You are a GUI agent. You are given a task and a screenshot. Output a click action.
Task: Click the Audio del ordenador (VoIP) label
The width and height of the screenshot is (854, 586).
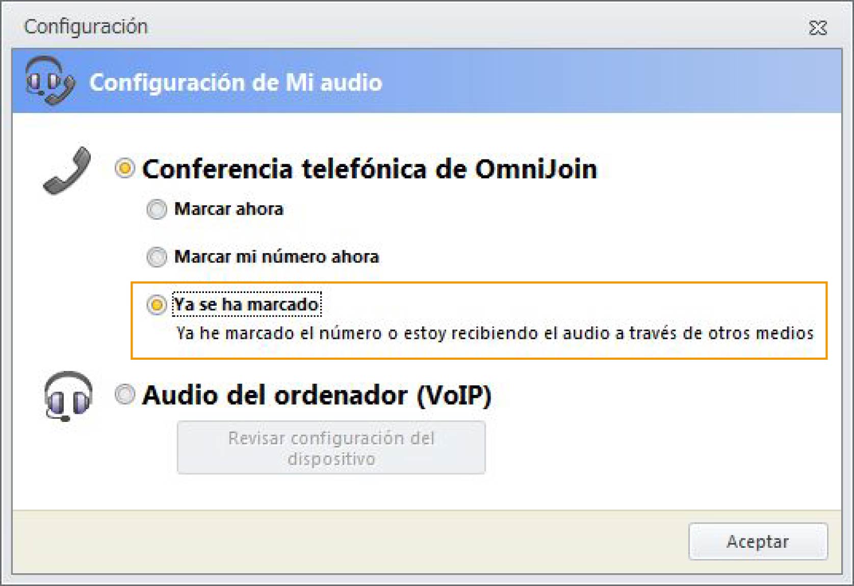click(317, 395)
